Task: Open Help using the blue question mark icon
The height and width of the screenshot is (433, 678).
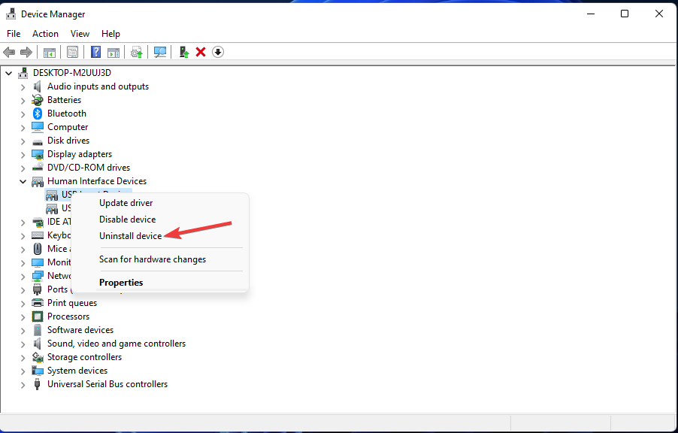Action: click(x=95, y=51)
